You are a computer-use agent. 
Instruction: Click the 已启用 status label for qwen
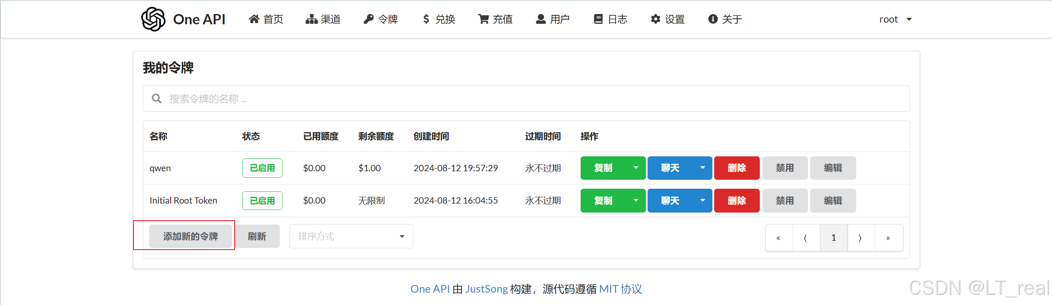(x=262, y=168)
